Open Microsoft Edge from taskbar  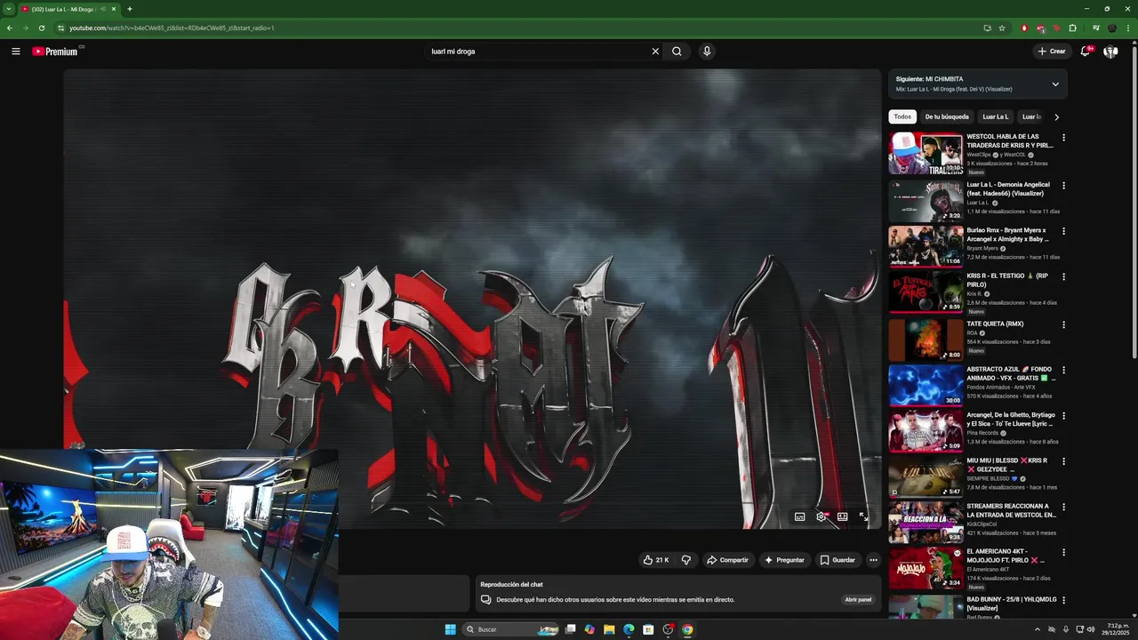tap(629, 629)
